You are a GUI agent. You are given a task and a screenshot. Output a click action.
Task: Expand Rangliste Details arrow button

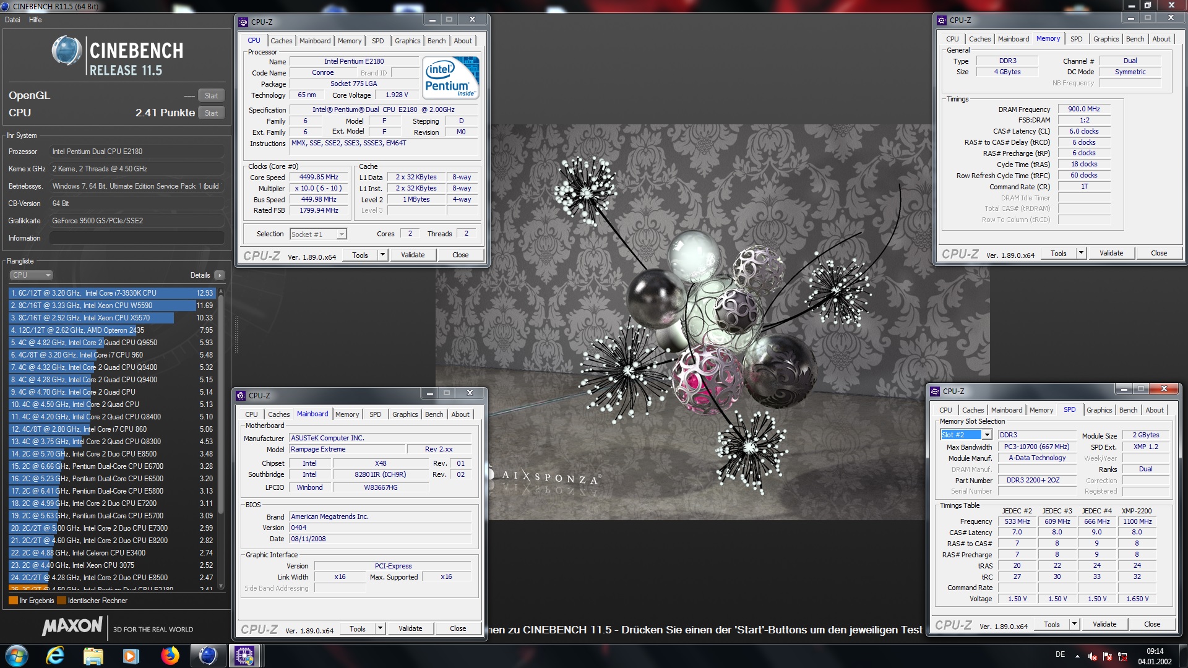coord(220,275)
